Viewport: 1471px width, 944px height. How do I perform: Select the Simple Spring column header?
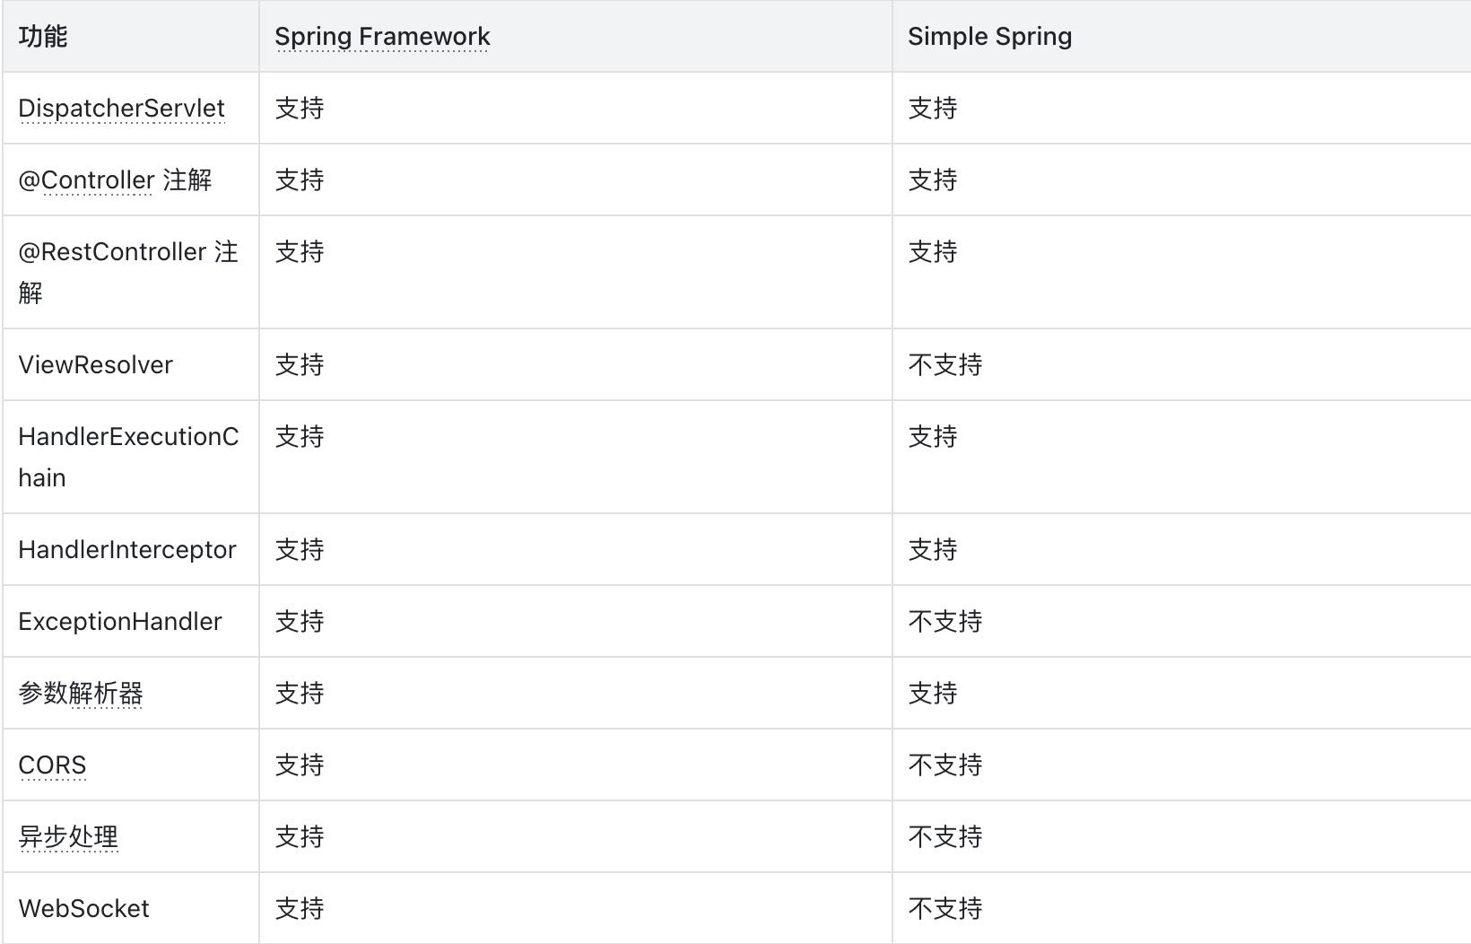click(x=989, y=37)
